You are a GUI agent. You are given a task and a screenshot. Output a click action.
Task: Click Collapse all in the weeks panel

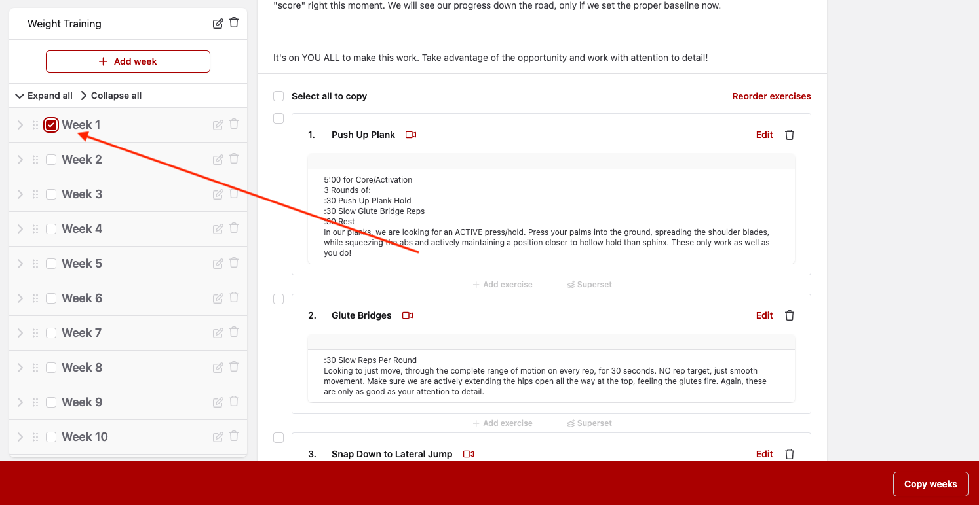tap(111, 96)
